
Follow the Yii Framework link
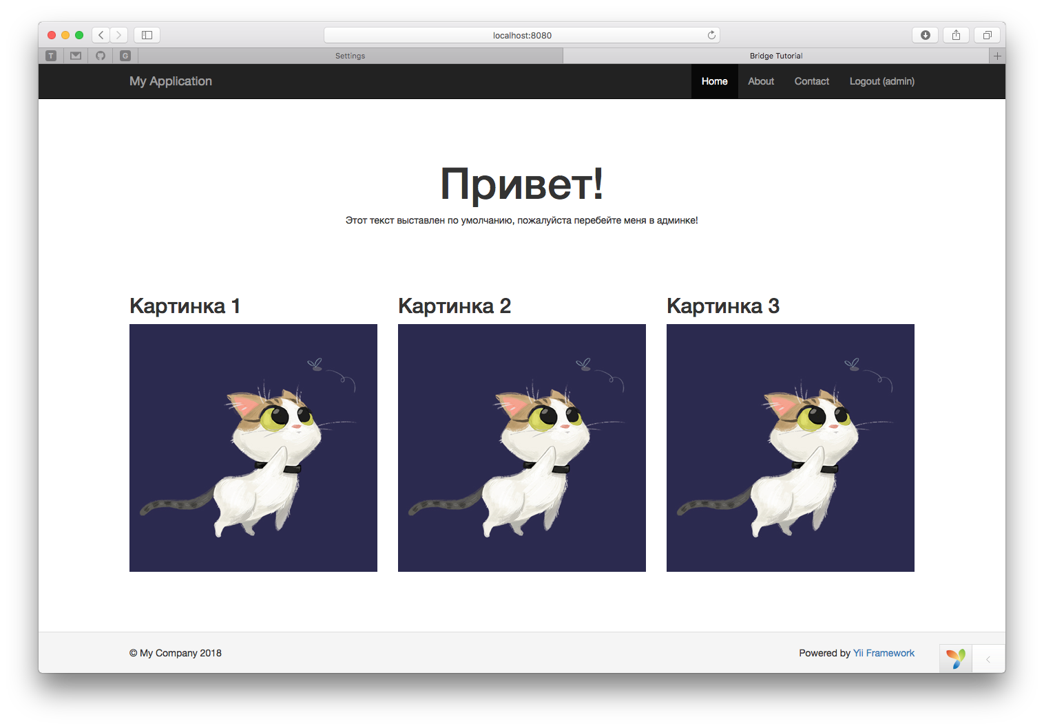[884, 653]
